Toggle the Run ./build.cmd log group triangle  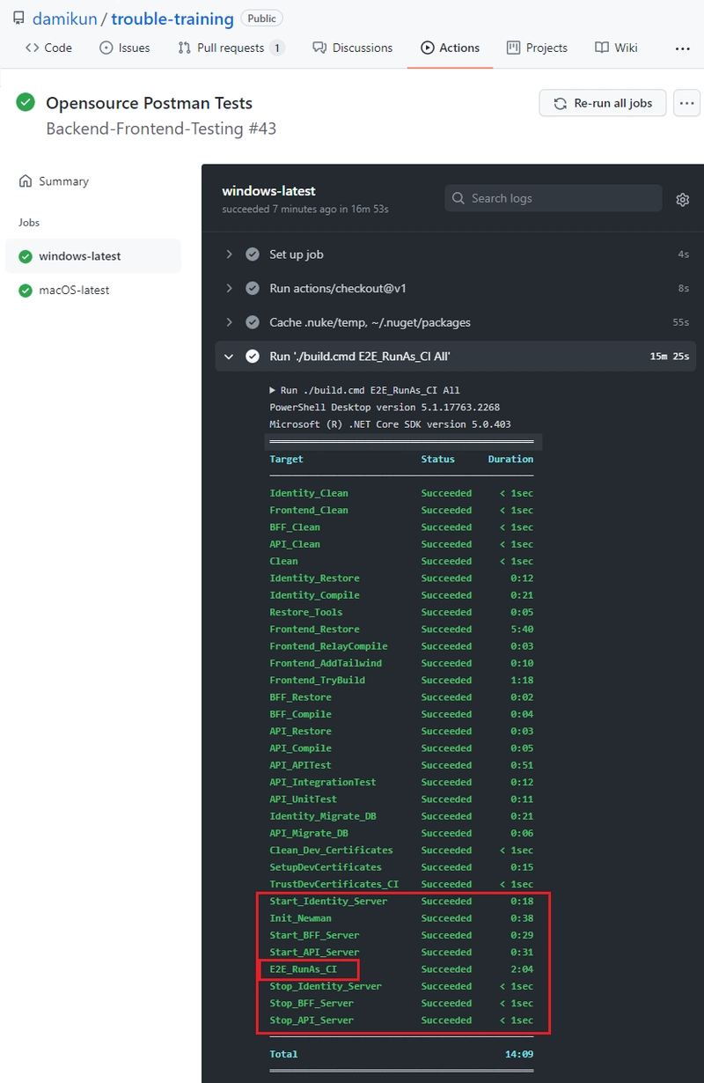tap(273, 390)
